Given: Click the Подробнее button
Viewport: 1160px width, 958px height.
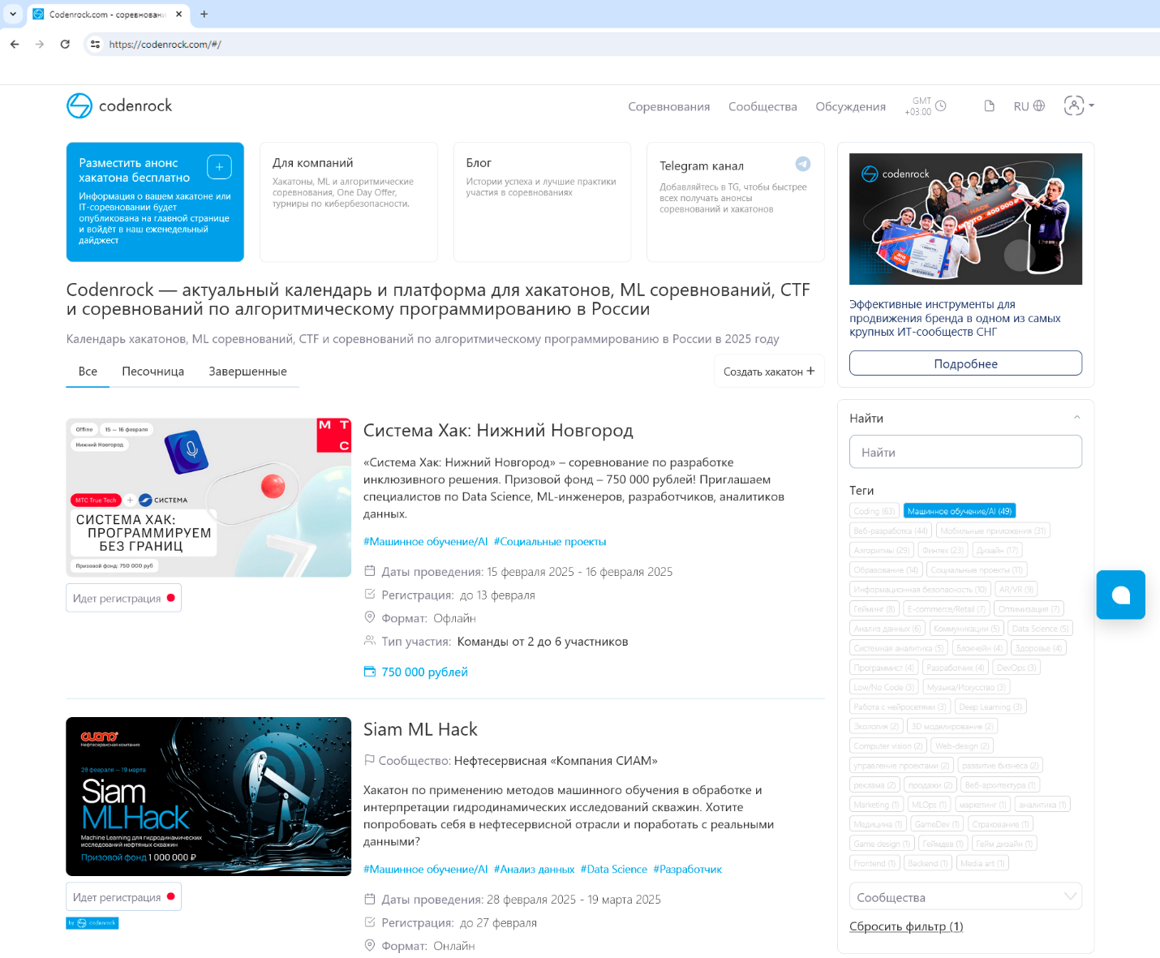Looking at the screenshot, I should [x=965, y=363].
